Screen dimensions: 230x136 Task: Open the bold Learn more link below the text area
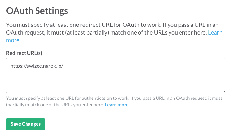(x=116, y=105)
